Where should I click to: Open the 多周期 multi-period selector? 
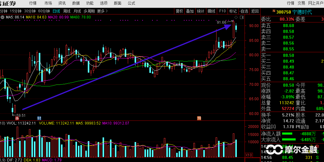[89, 11]
